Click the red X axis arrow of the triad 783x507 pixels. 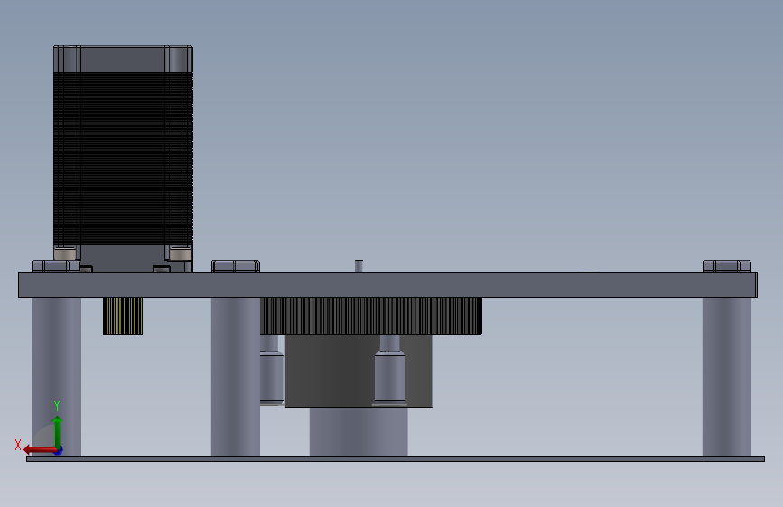tap(39, 450)
